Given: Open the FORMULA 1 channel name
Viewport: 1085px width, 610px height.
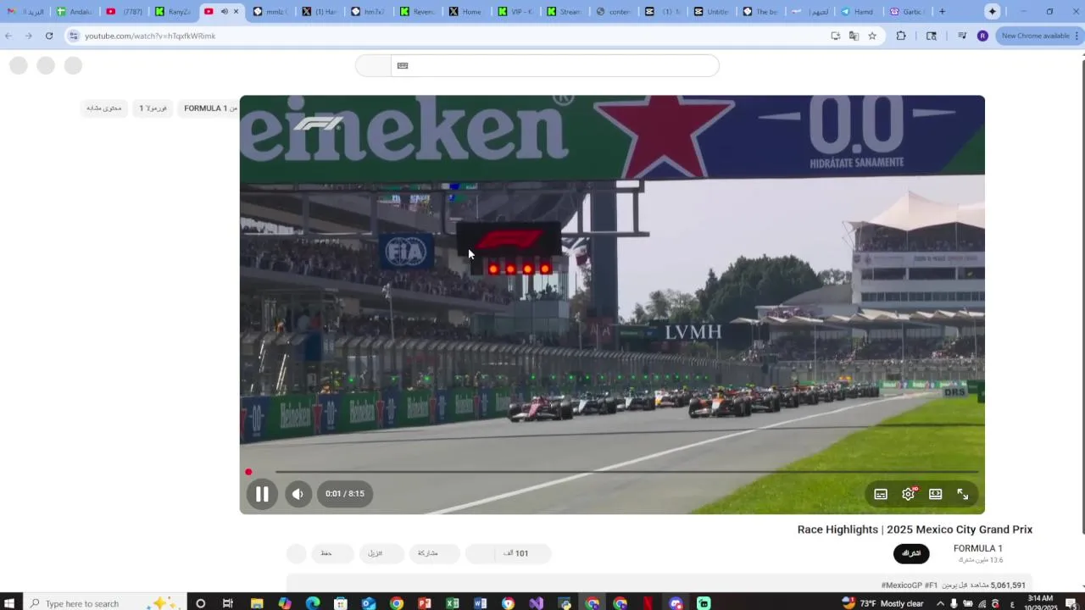Looking at the screenshot, I should (977, 548).
